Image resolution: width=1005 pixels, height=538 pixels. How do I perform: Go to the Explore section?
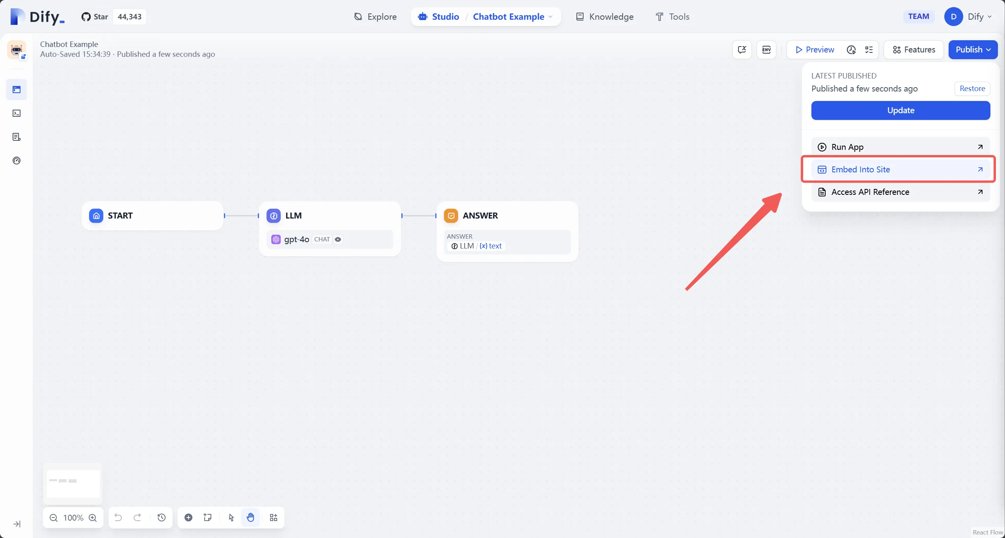[375, 17]
